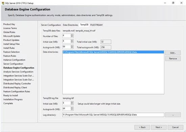This screenshot has width=186, height=132.
Task: Select Distributed Replay Client step
Action: point(15,87)
